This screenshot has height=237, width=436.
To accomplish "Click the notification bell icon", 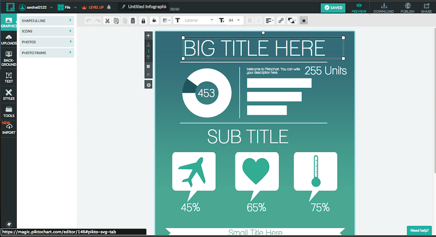I will point(109,7).
